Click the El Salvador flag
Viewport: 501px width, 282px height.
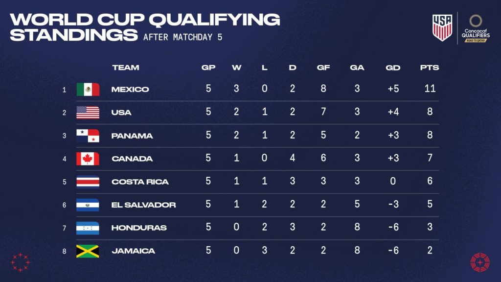tap(88, 205)
